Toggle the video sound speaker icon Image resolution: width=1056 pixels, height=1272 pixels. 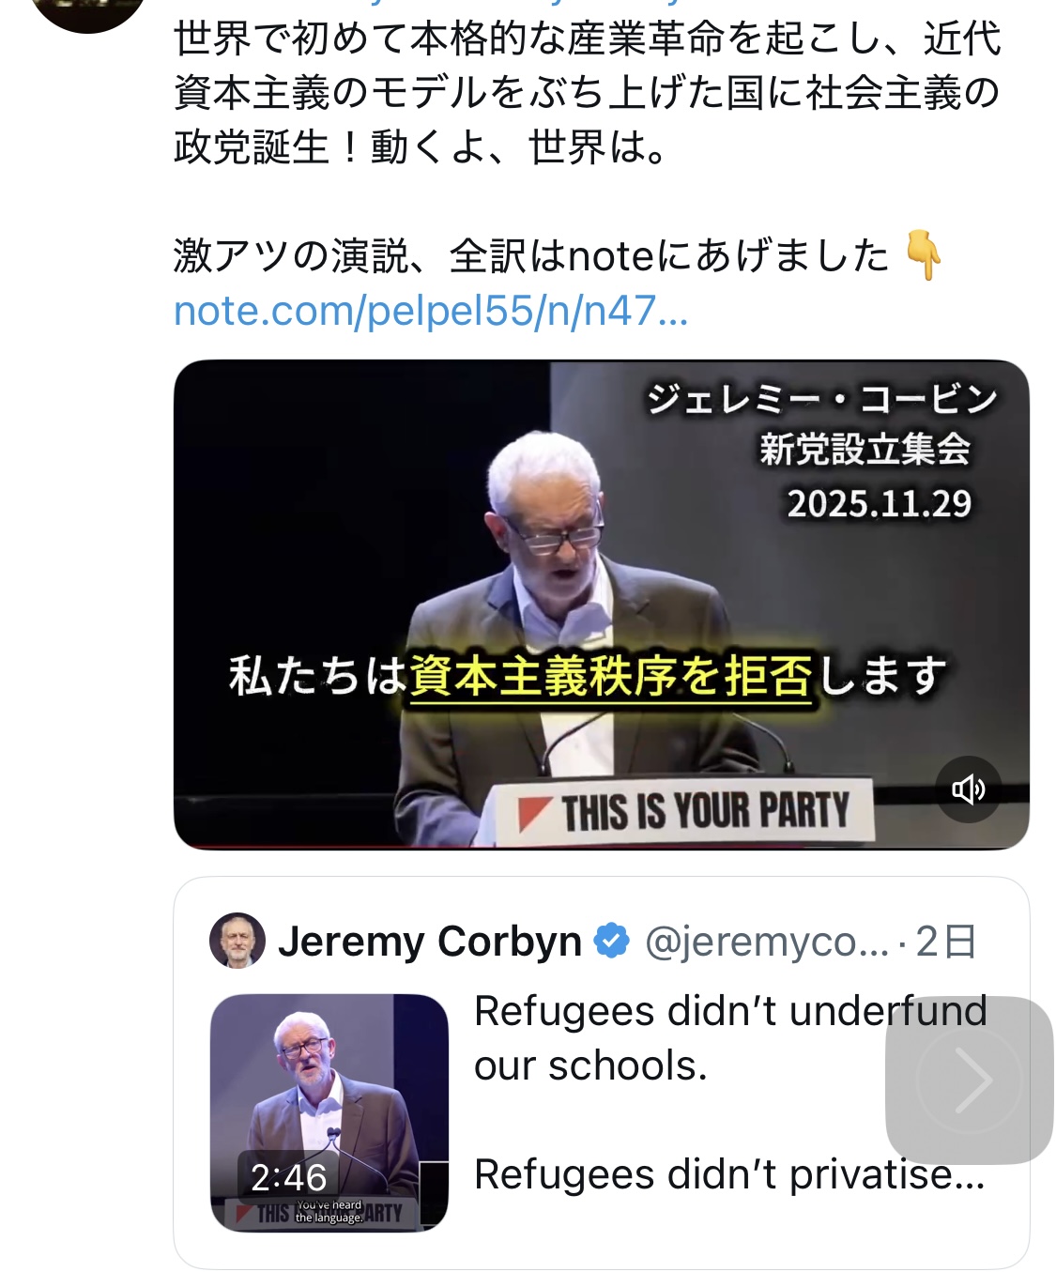click(x=968, y=789)
